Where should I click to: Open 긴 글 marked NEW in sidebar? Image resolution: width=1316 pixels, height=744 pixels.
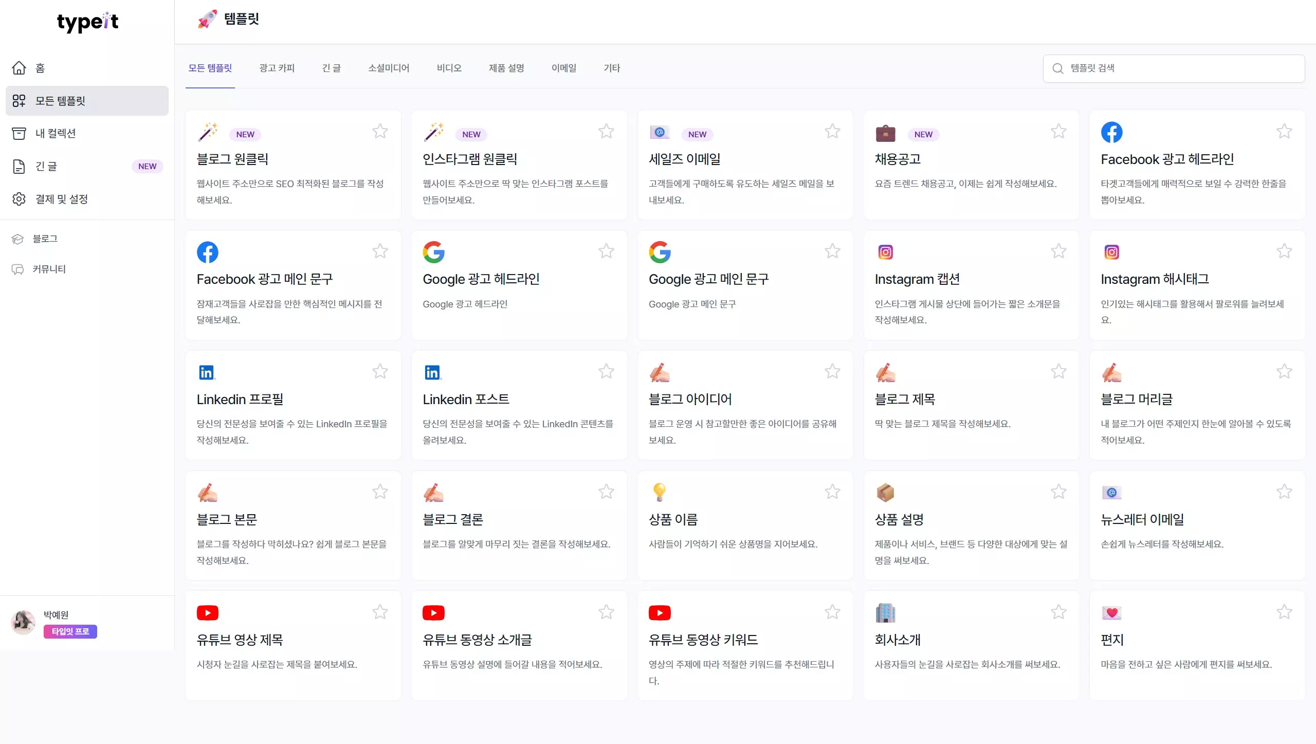[x=45, y=166]
